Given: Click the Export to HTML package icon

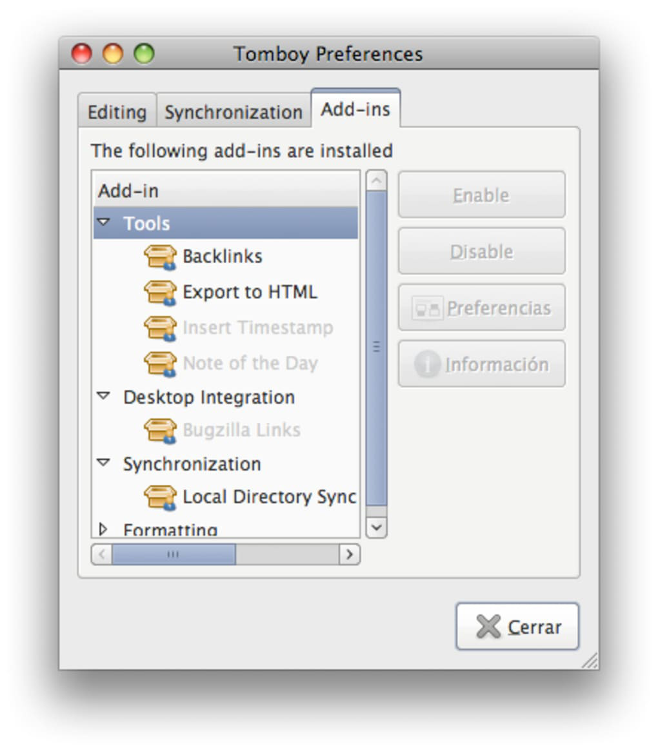Looking at the screenshot, I should coord(160,293).
